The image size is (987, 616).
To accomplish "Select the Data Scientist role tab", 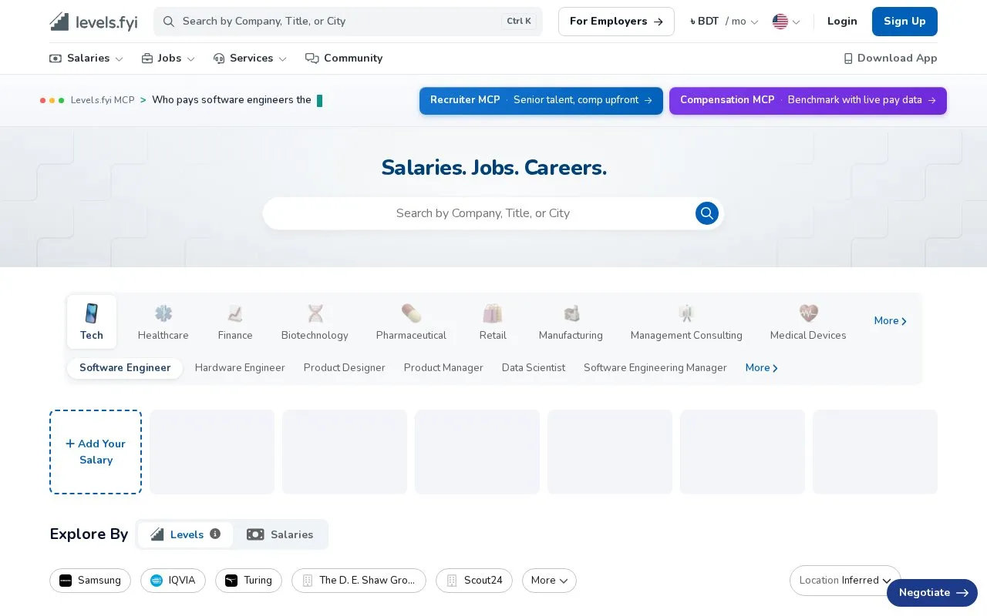I will click(534, 368).
